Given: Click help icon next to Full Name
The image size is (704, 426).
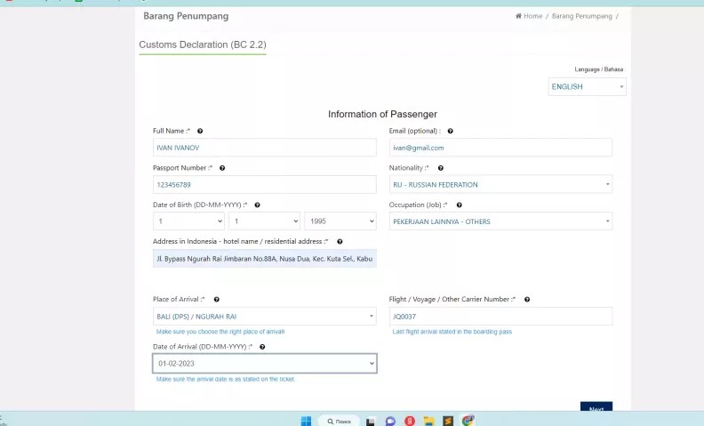Looking at the screenshot, I should (200, 132).
